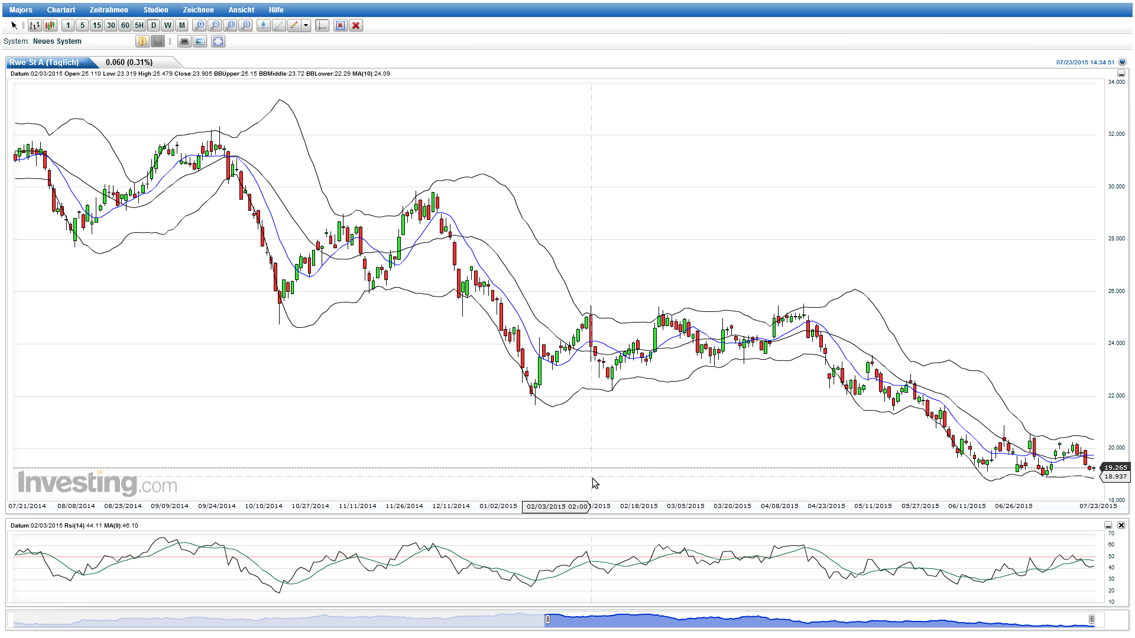Viewport: 1135px width, 638px height.
Task: Toggle the W weekly timeframe
Action: coord(167,25)
